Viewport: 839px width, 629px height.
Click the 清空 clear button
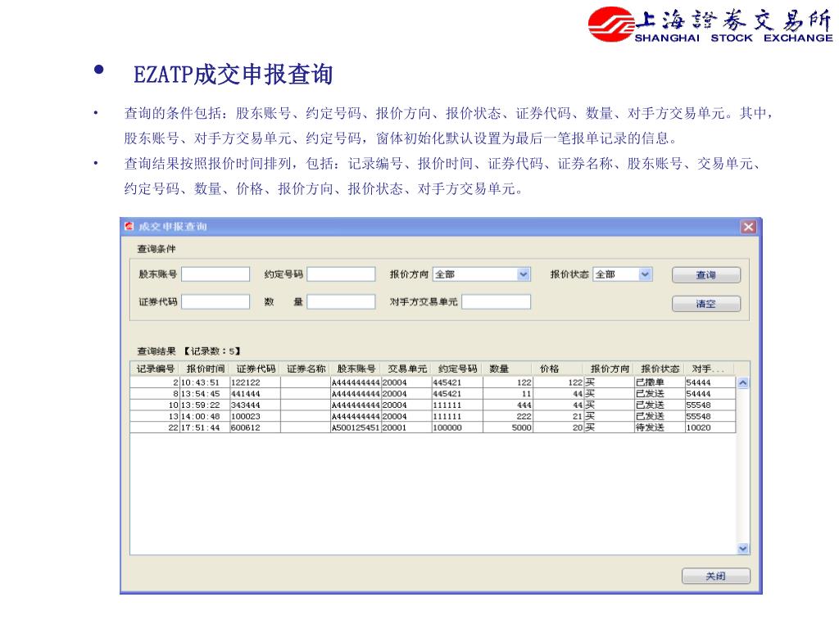(706, 304)
